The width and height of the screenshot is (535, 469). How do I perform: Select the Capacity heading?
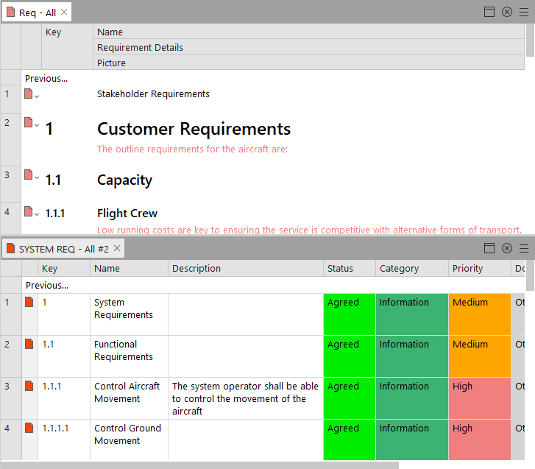coord(124,180)
